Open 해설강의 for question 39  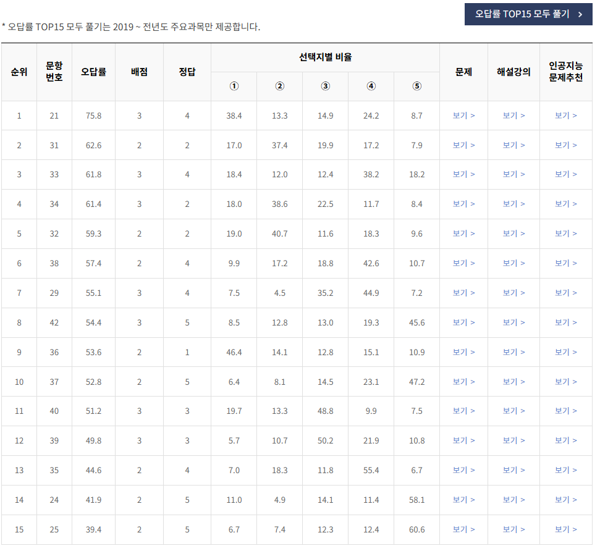513,441
